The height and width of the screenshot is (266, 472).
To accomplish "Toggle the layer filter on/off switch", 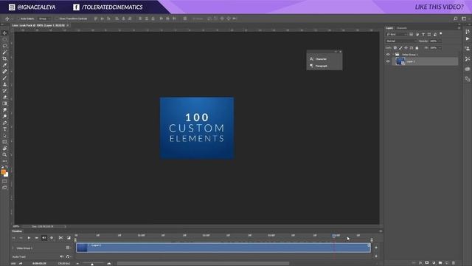I will [x=441, y=34].
